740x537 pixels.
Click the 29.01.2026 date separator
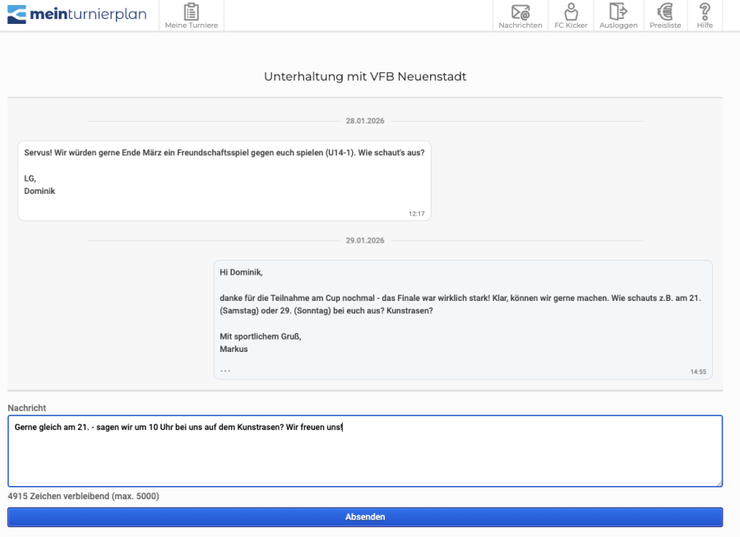click(x=365, y=241)
